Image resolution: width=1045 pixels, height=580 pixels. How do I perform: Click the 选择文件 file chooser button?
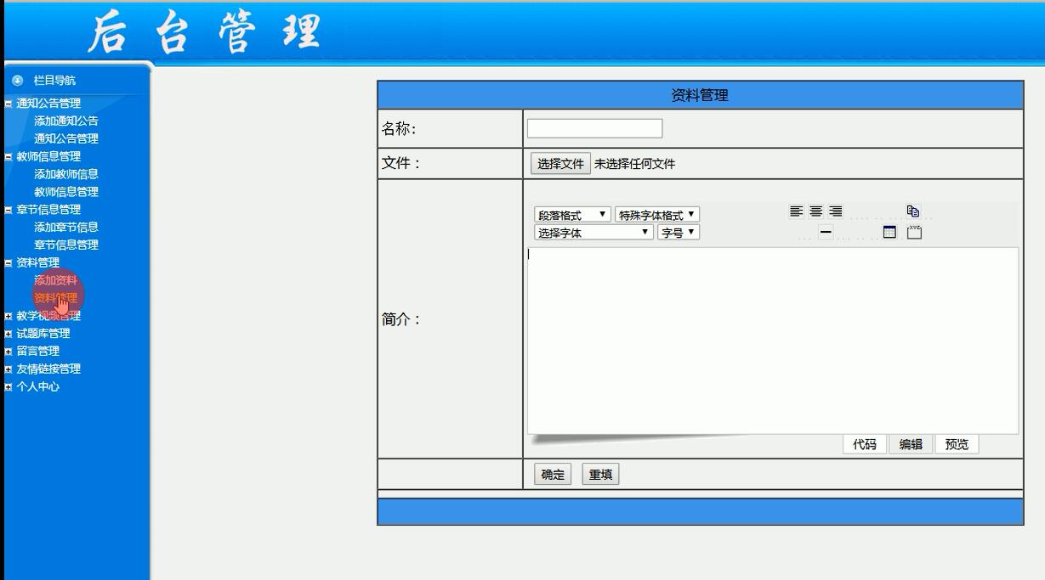tap(560, 164)
